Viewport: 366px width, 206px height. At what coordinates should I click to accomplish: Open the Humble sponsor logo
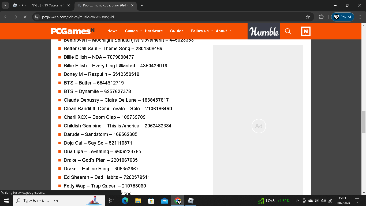click(264, 31)
